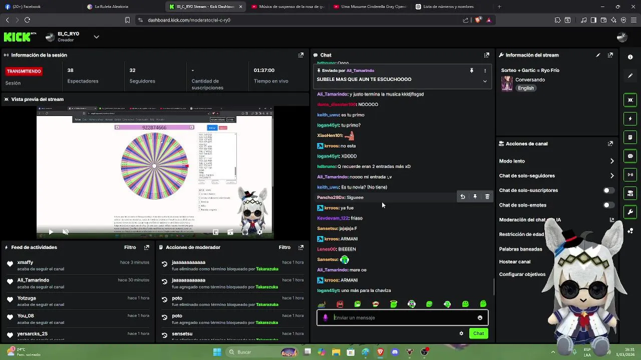Open the EL_C_RY0 channel dropdown
Viewport: 641px width, 360px height.
click(x=96, y=36)
